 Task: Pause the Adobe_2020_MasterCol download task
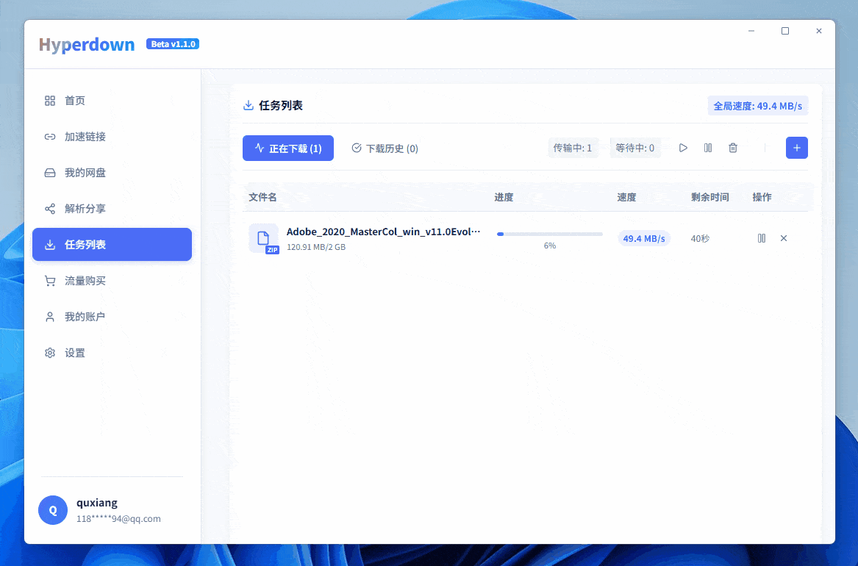(x=762, y=237)
